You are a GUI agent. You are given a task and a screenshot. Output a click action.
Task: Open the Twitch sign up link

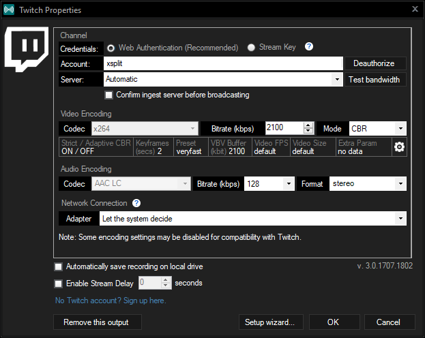pos(111,301)
